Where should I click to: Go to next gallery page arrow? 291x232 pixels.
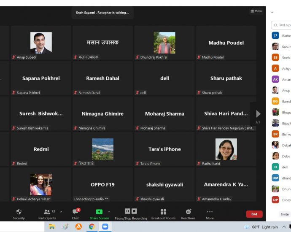coord(258,114)
